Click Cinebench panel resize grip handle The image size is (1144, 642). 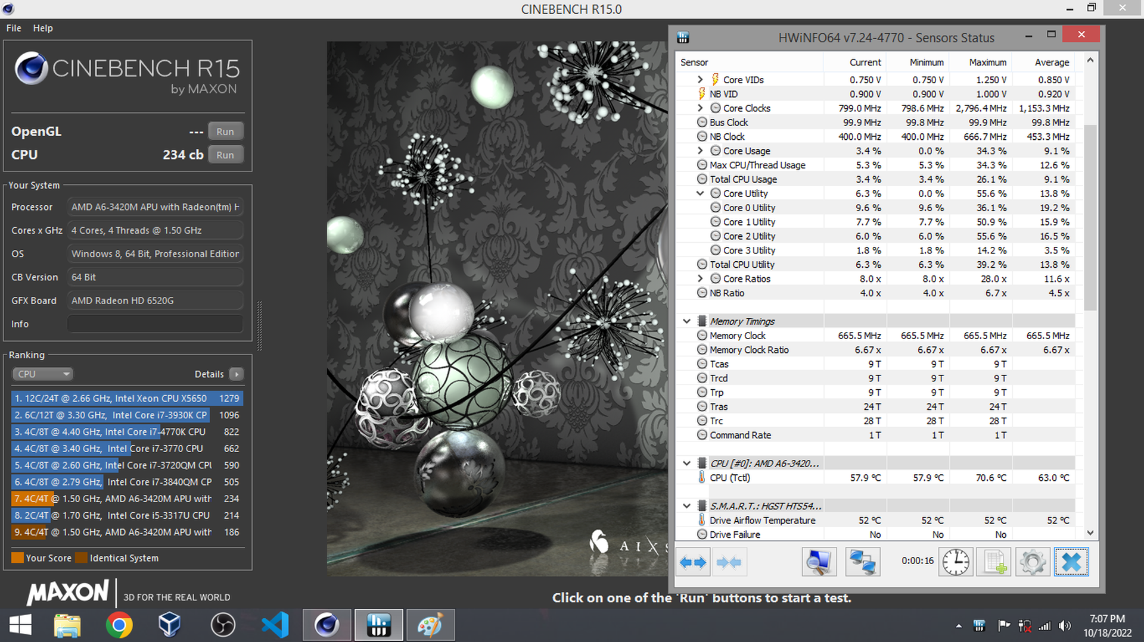click(259, 325)
